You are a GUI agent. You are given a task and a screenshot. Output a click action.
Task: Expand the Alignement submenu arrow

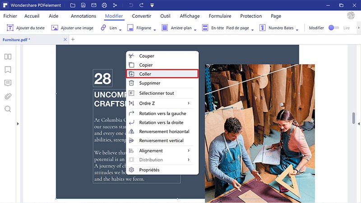[x=189, y=151]
